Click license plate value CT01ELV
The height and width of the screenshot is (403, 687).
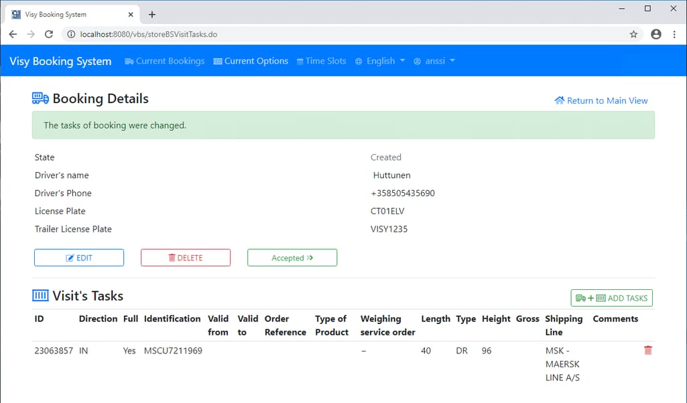(x=387, y=211)
